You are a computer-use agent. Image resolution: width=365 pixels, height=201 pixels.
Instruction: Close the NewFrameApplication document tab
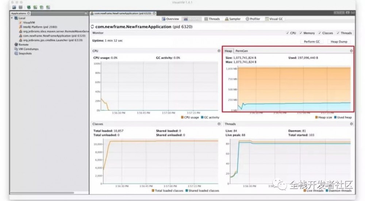154,13
